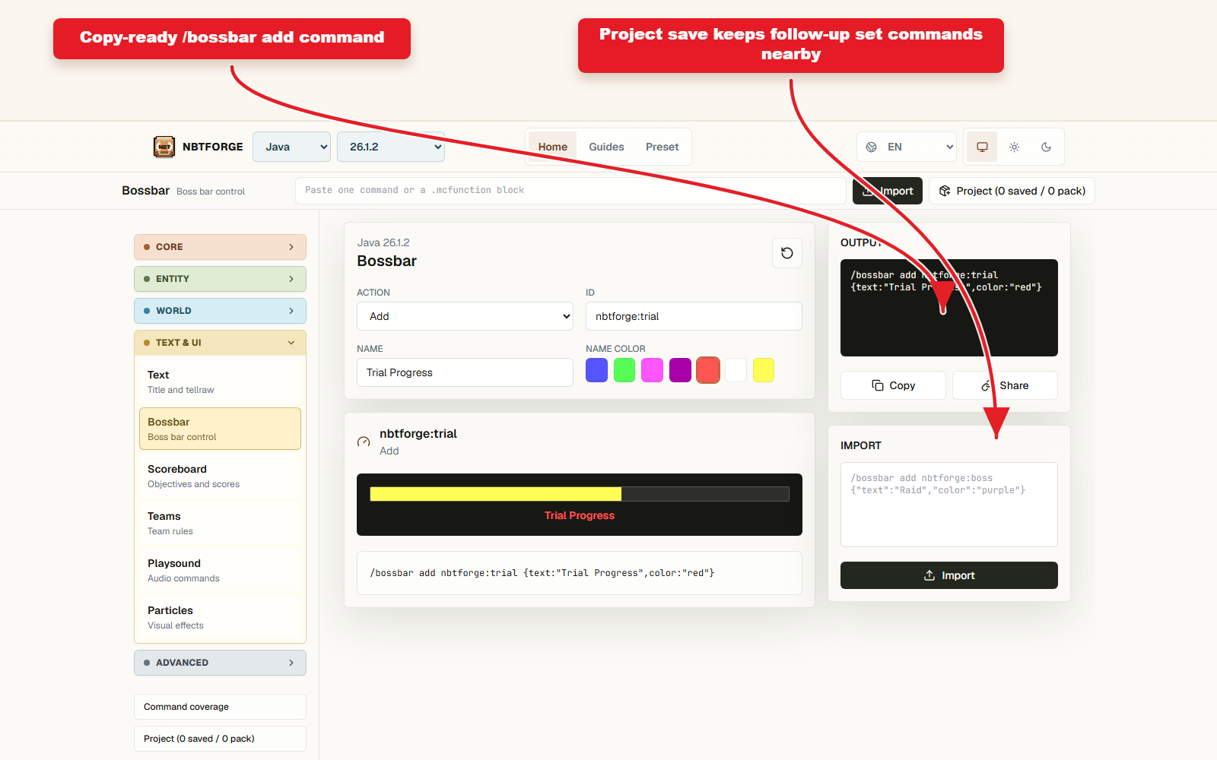The image size is (1217, 760).
Task: Click the "Java 26.1.2" label in Bossbar card
Action: tap(383, 242)
